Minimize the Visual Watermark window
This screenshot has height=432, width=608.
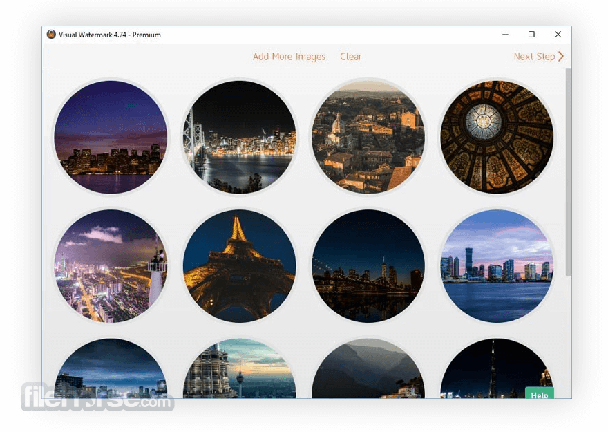[x=505, y=35]
